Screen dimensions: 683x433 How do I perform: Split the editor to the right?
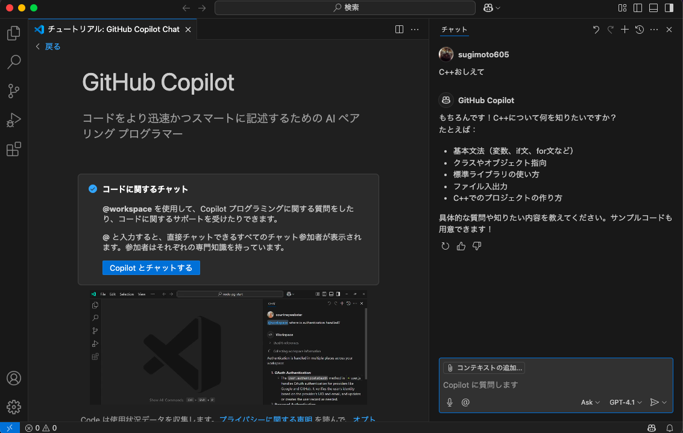tap(399, 29)
